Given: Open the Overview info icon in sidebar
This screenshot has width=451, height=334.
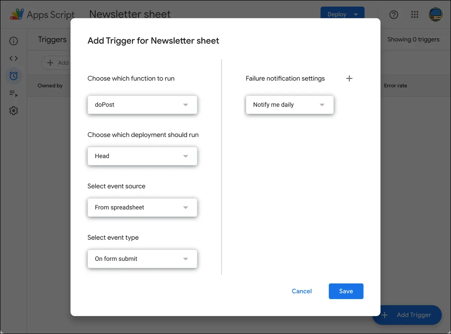Looking at the screenshot, I should click(x=14, y=41).
